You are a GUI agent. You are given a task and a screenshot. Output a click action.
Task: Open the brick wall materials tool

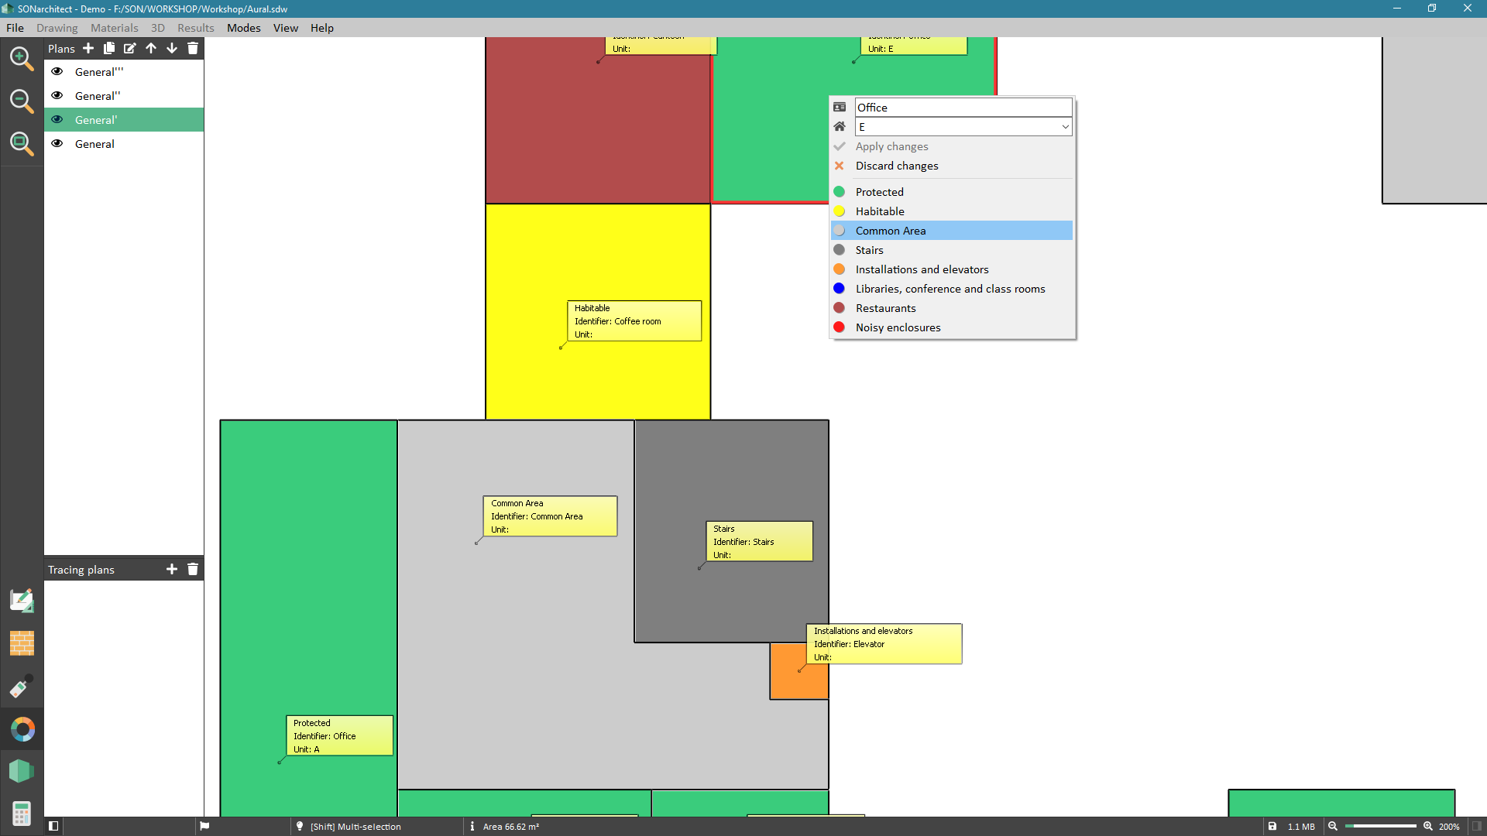(x=22, y=643)
